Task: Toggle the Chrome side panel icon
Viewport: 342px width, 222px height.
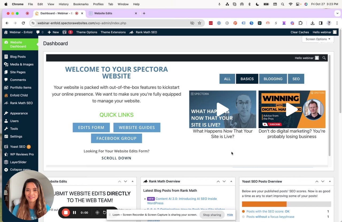Action: tap(321, 23)
